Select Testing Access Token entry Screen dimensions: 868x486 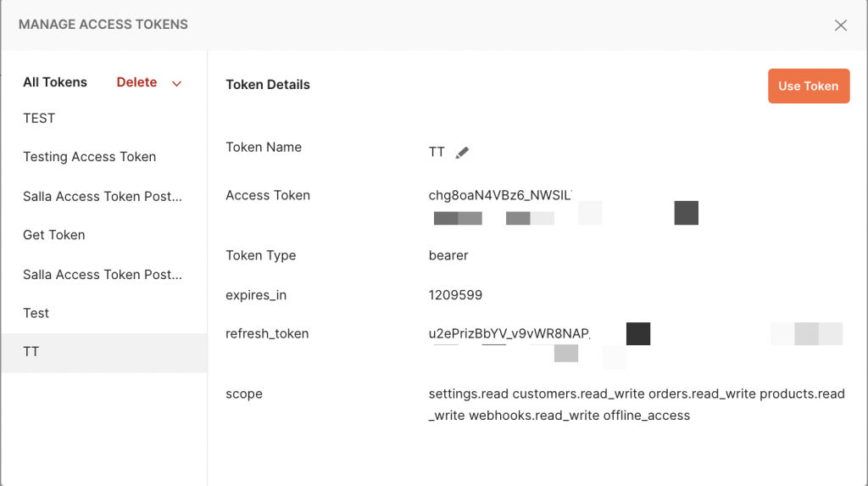[104, 157]
